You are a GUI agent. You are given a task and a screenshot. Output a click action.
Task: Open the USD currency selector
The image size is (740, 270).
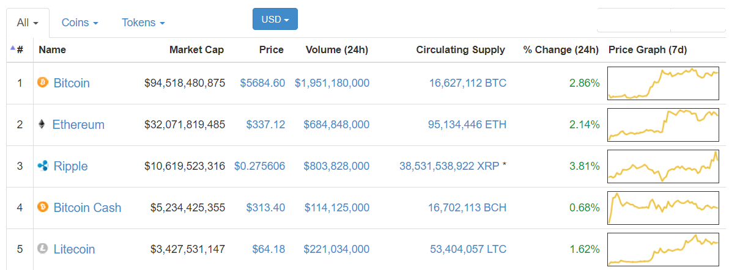coord(275,19)
